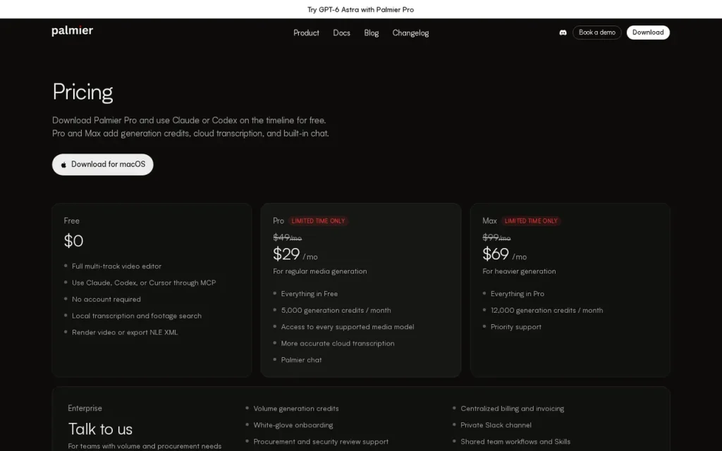Viewport: 722px width, 451px height.
Task: Open the Discord icon link in header
Action: 563,32
